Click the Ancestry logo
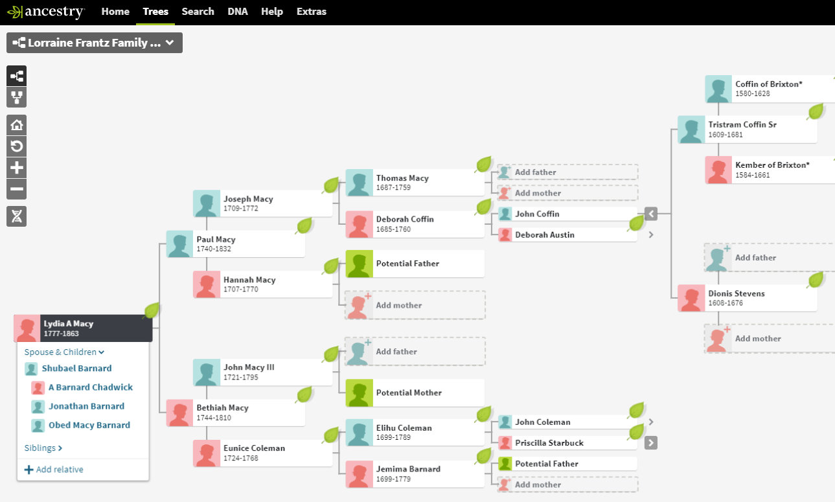The width and height of the screenshot is (835, 502). point(46,12)
